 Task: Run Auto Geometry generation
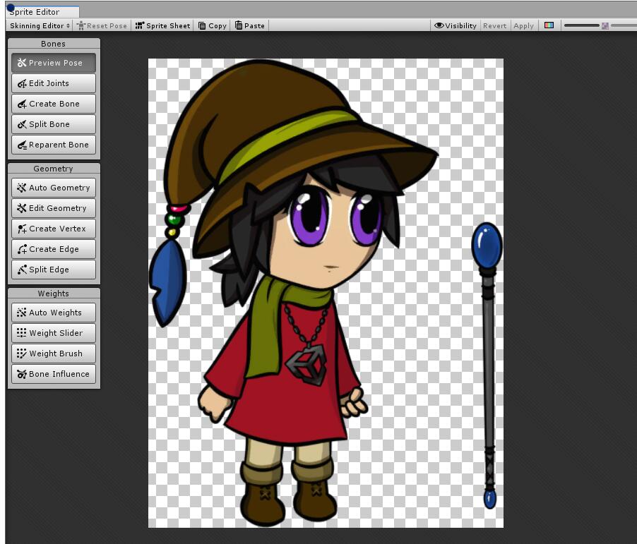[54, 188]
